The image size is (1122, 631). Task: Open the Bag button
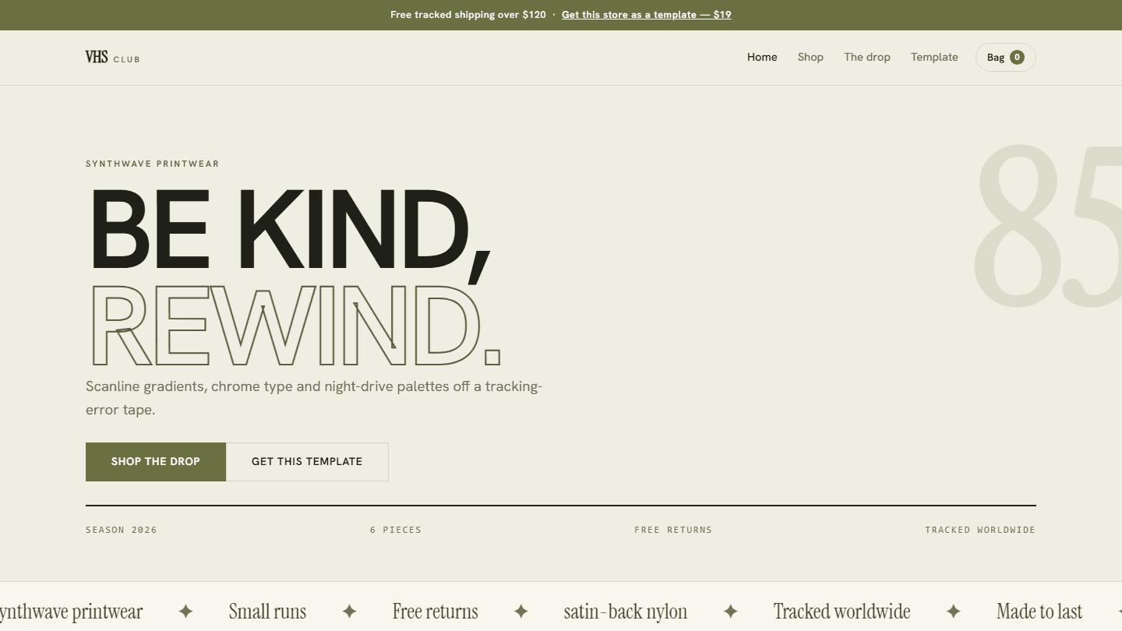pos(1006,57)
